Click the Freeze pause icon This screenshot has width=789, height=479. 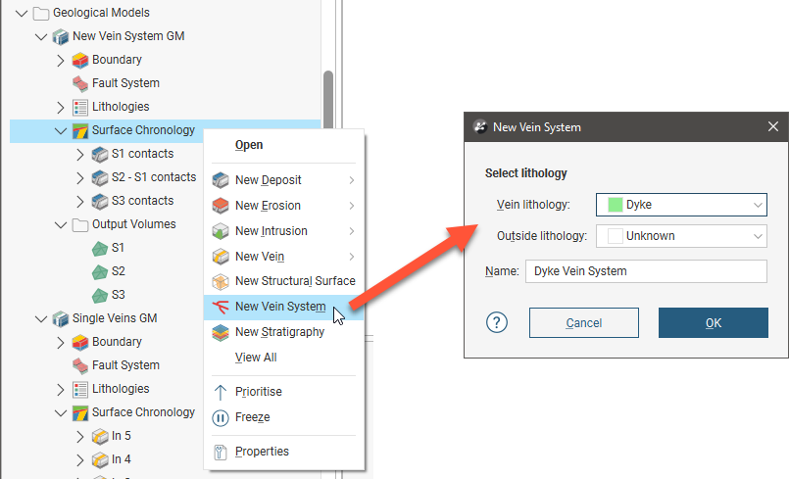tap(221, 418)
